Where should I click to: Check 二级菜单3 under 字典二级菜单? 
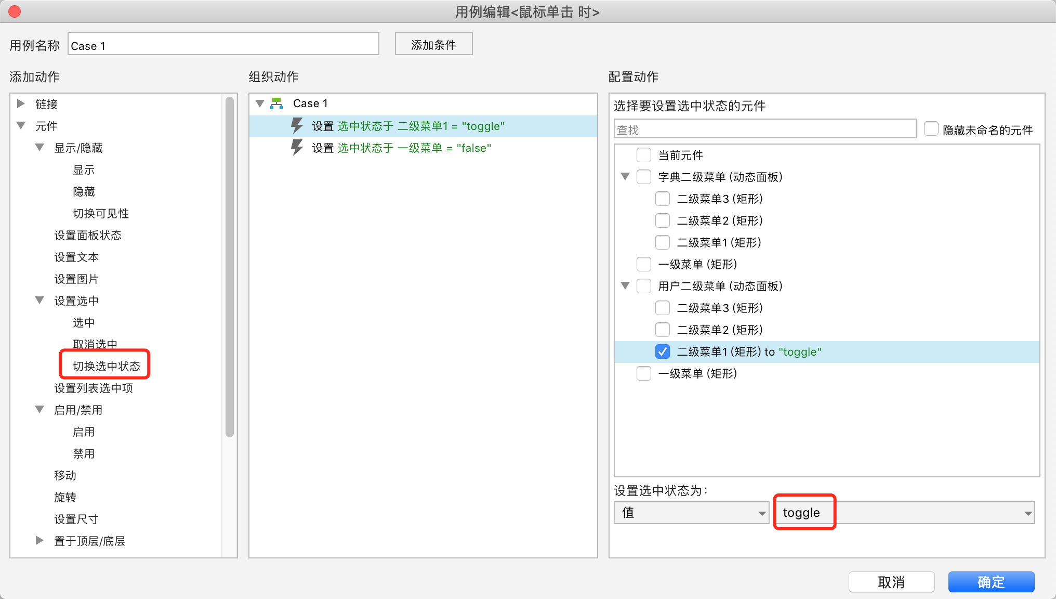[x=663, y=199]
